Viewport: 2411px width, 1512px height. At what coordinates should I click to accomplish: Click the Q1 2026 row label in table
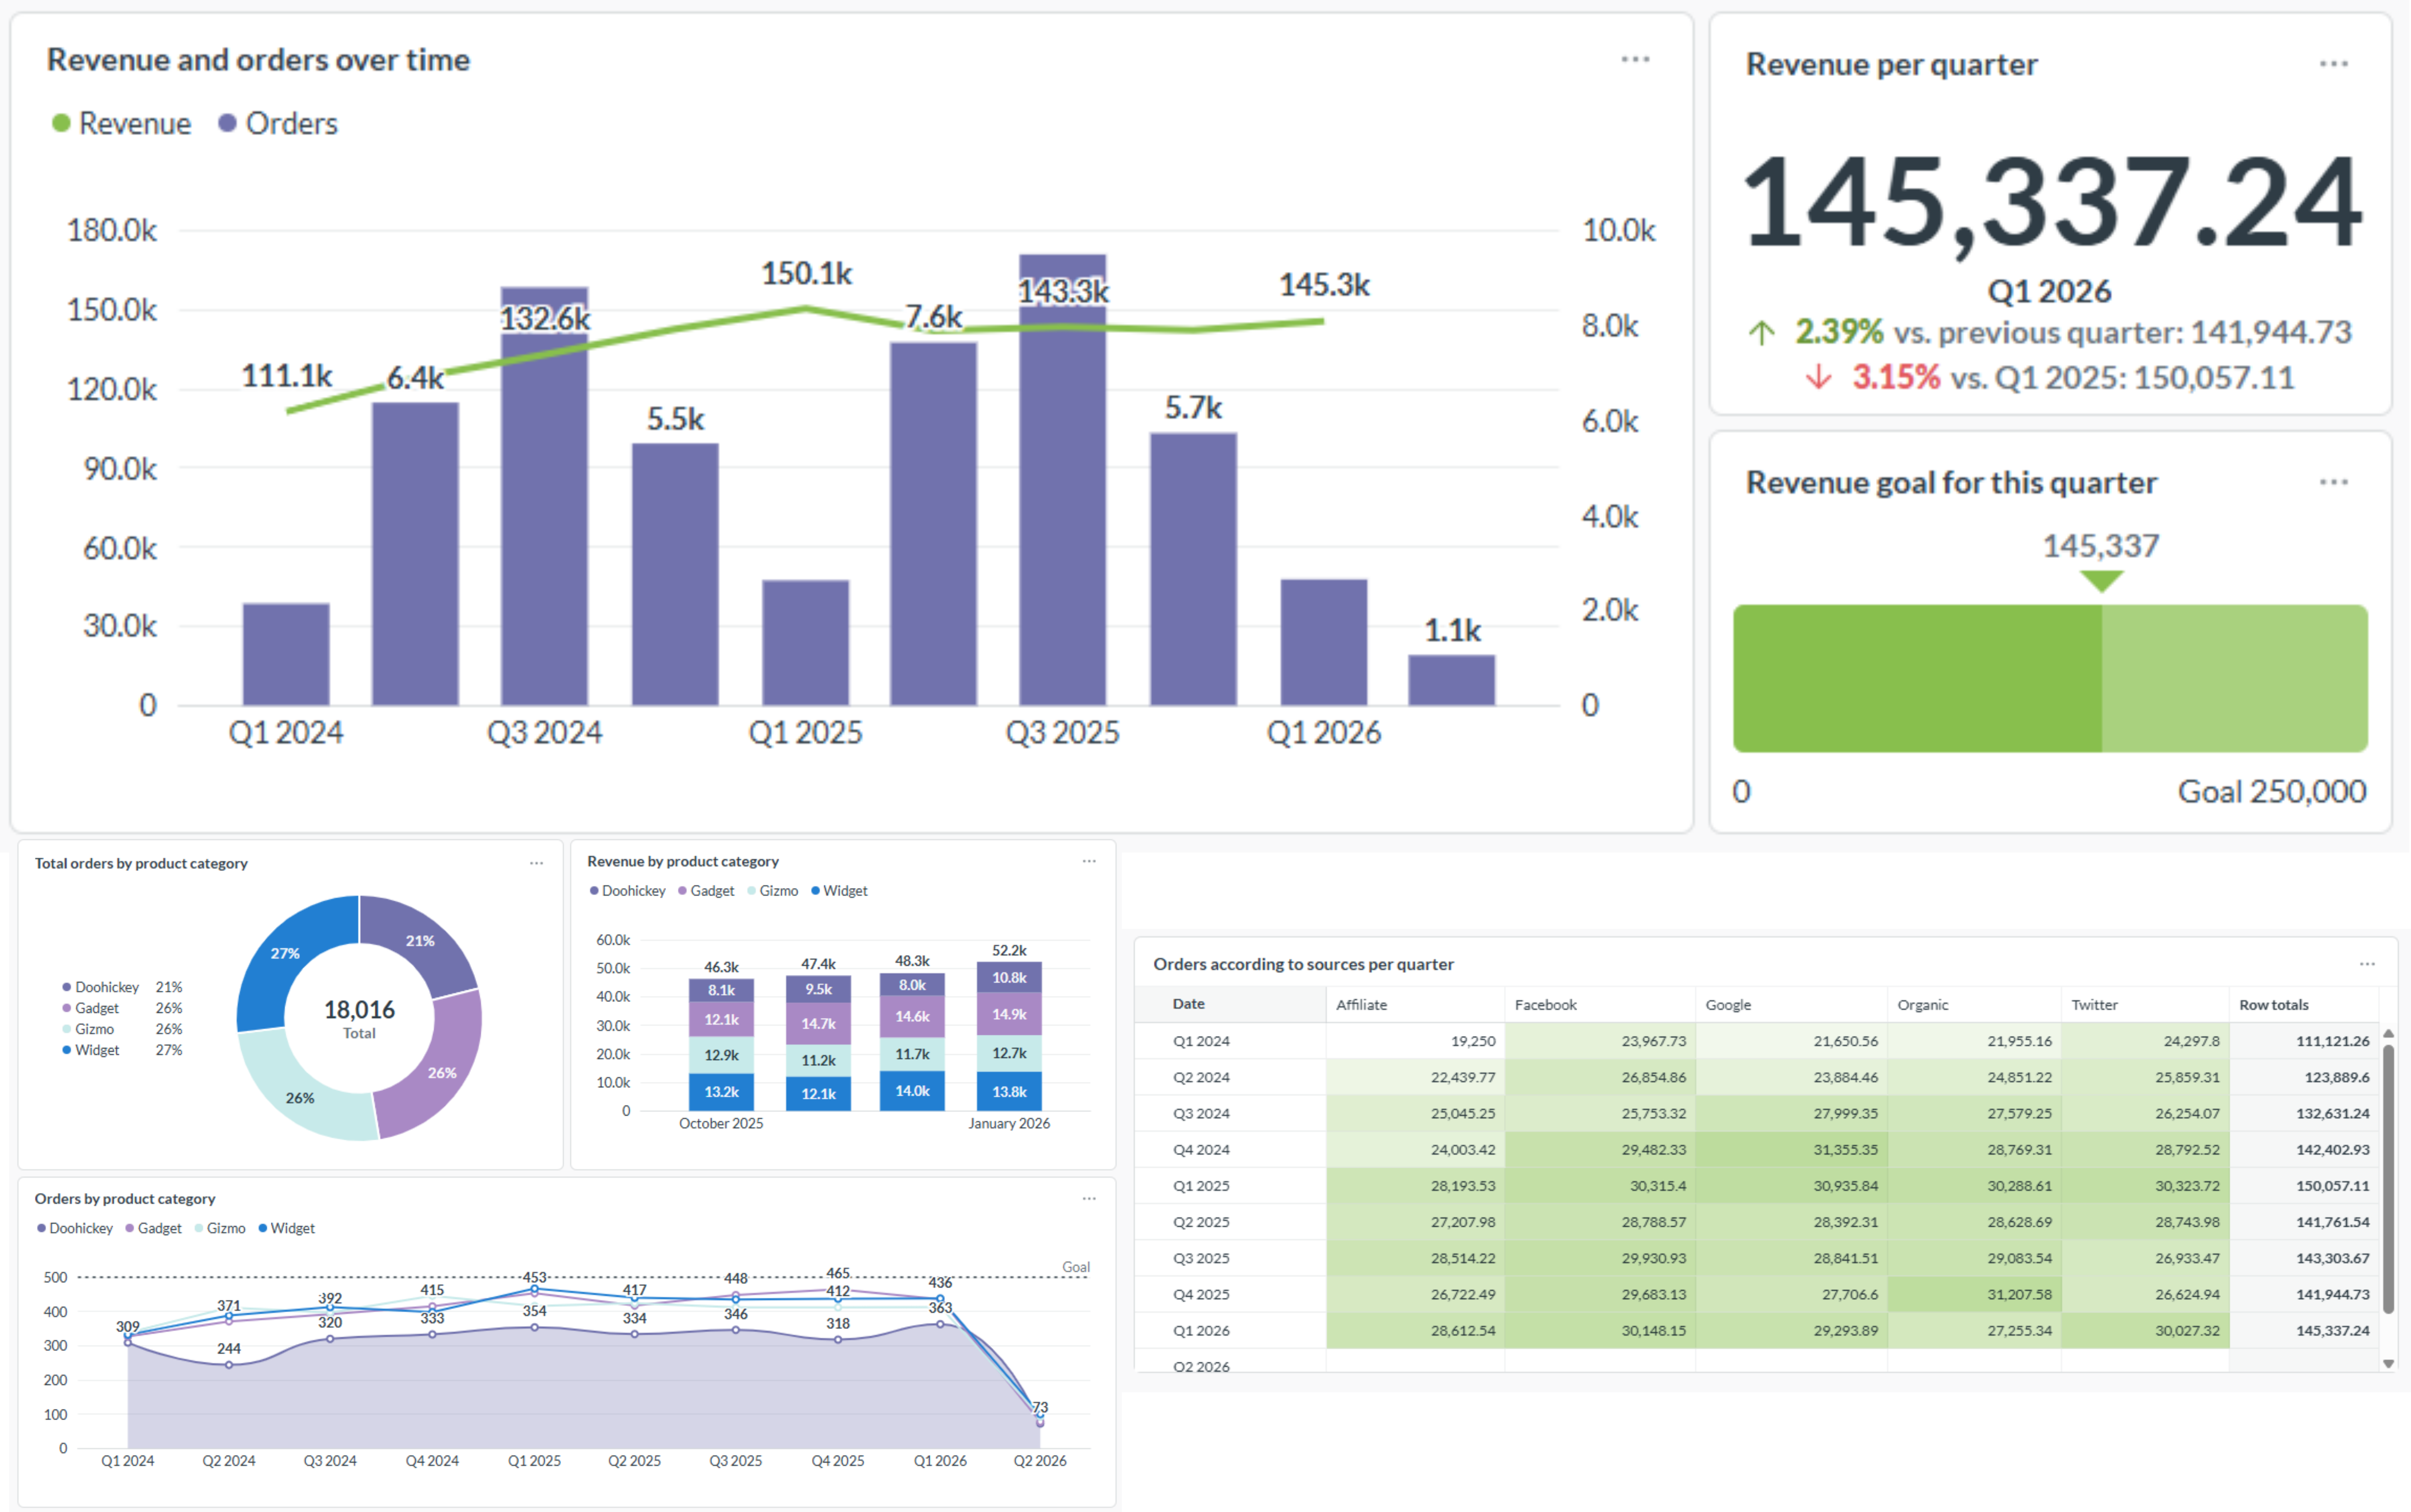[x=1201, y=1331]
